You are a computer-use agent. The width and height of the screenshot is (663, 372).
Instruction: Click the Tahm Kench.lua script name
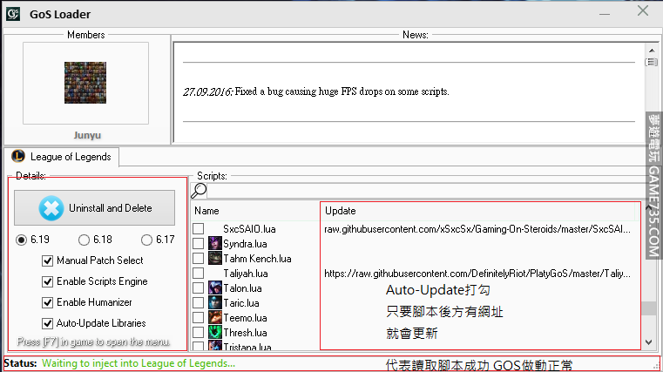point(257,259)
